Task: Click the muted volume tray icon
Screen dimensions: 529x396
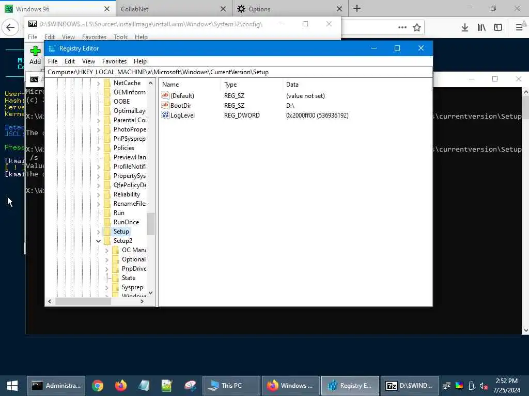Action: [484, 386]
